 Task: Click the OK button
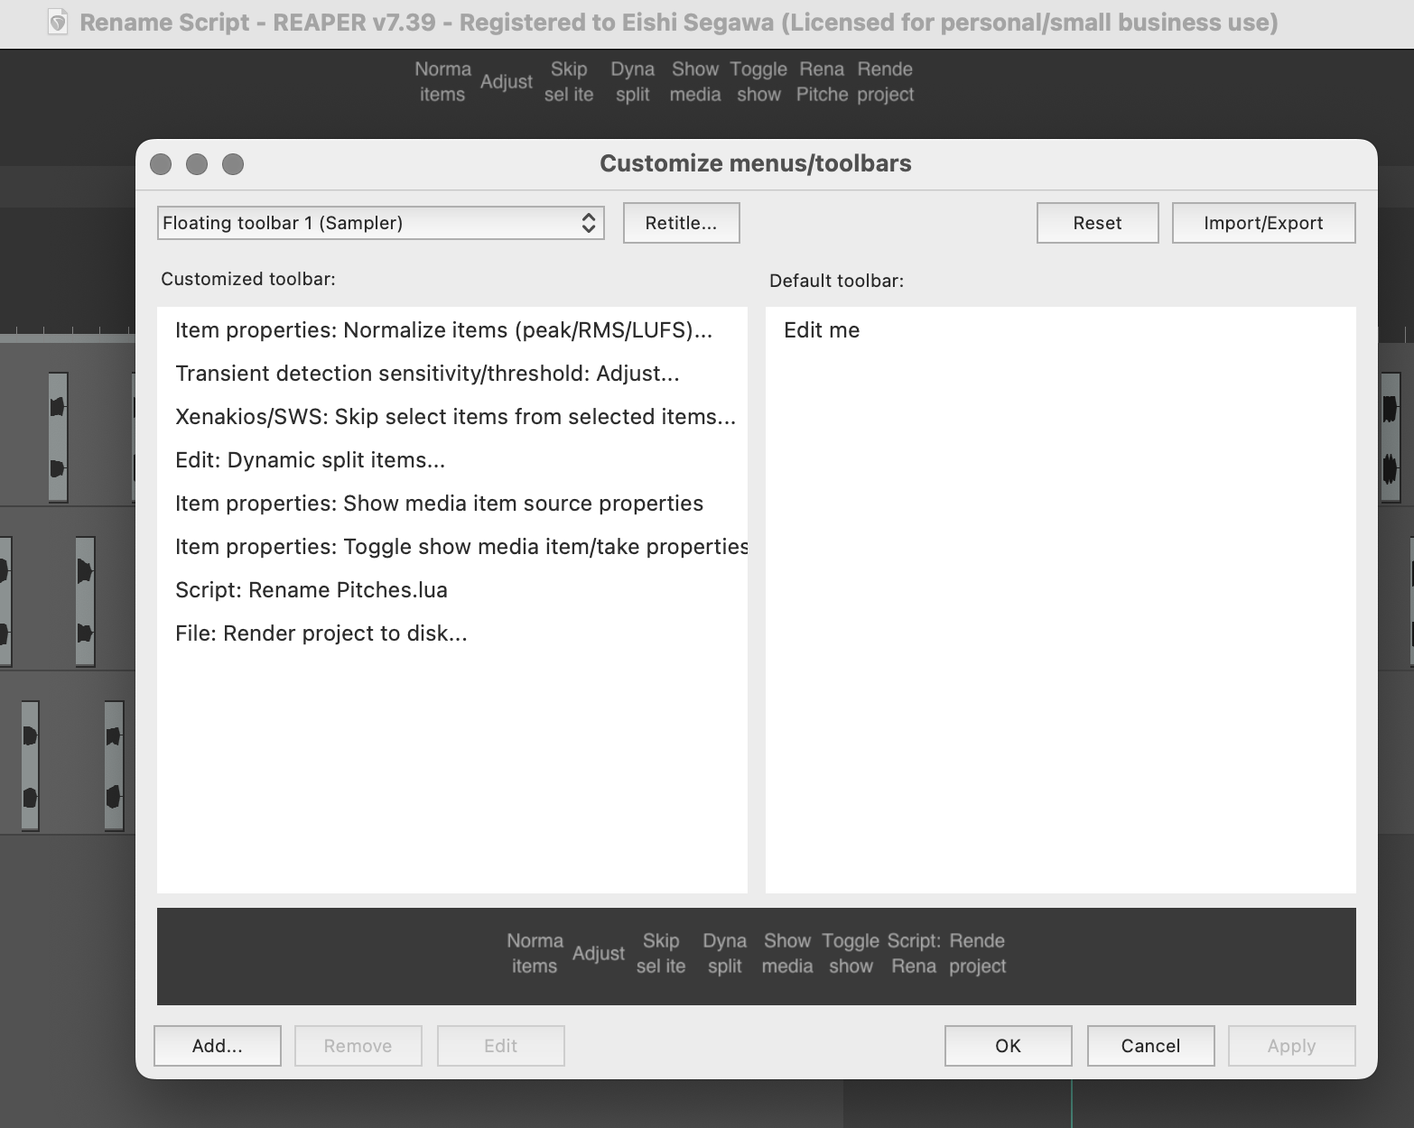[1008, 1046]
